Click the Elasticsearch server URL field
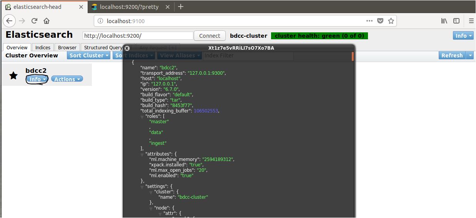This screenshot has width=476, height=218. (138, 36)
